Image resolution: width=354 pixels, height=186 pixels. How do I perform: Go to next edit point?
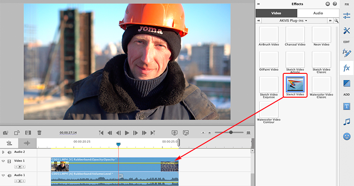point(153,133)
